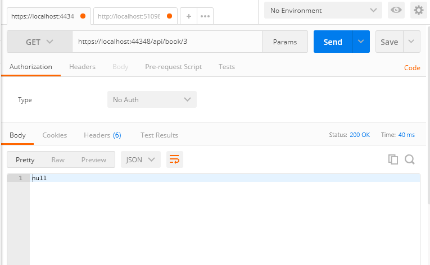The width and height of the screenshot is (430, 265).
Task: Generate code snippet via Code link
Action: [x=412, y=68]
